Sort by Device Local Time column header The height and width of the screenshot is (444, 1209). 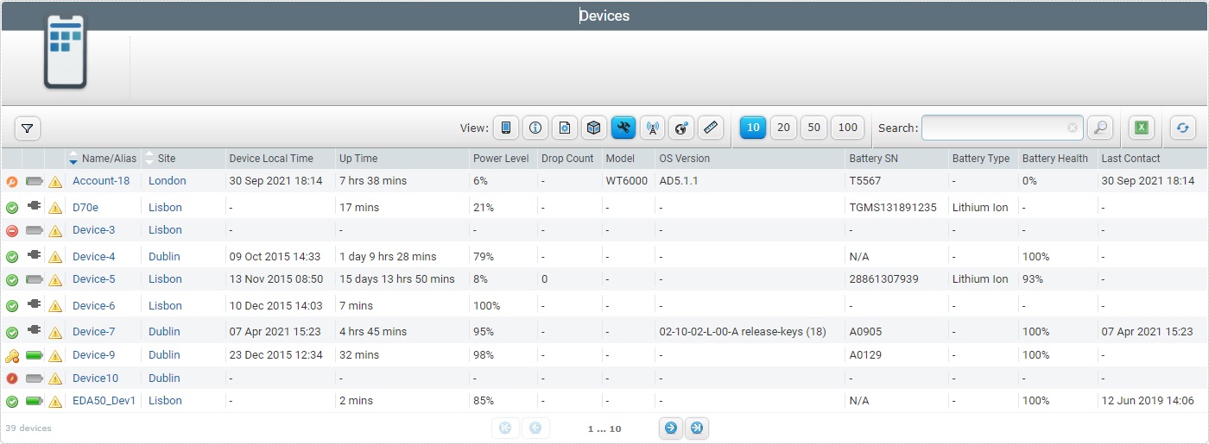pos(271,159)
